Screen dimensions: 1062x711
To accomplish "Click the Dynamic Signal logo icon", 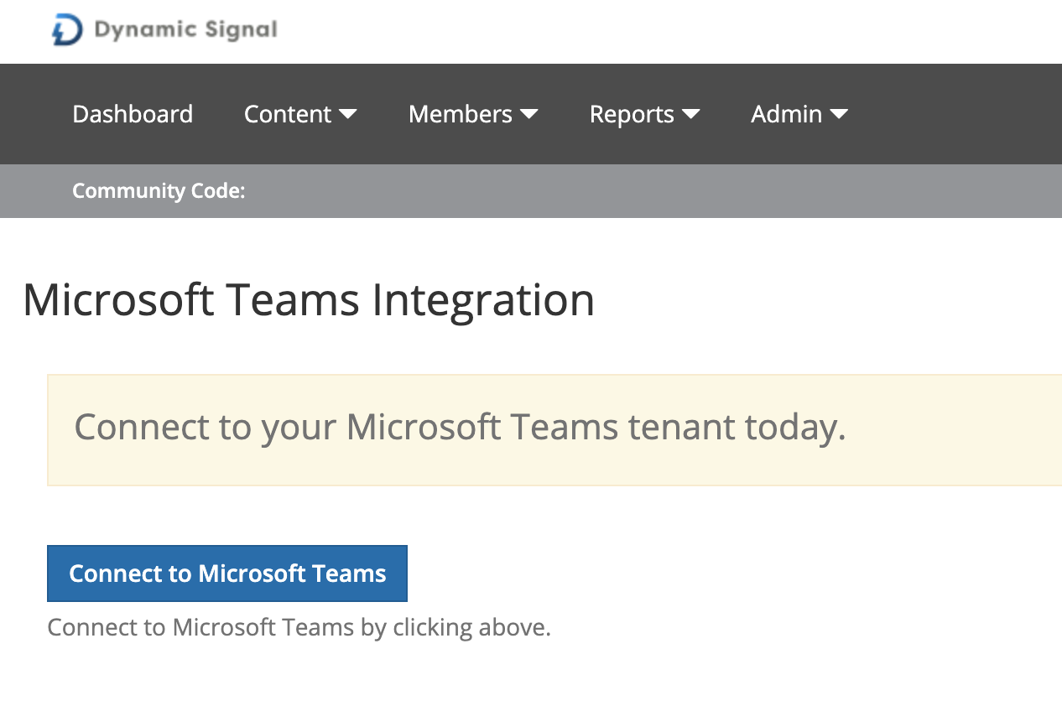I will [67, 30].
